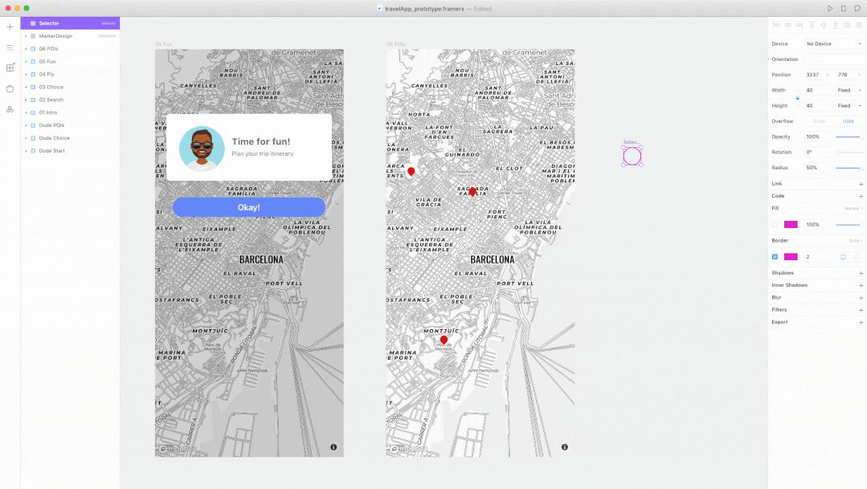This screenshot has width=867, height=489.
Task: Open the team sharing panel icon
Action: (9, 108)
